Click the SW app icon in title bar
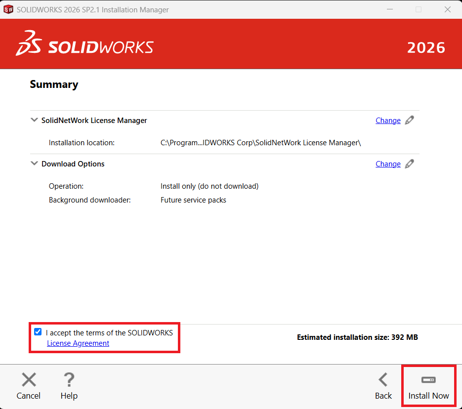This screenshot has height=409, width=462. pyautogui.click(x=8, y=9)
